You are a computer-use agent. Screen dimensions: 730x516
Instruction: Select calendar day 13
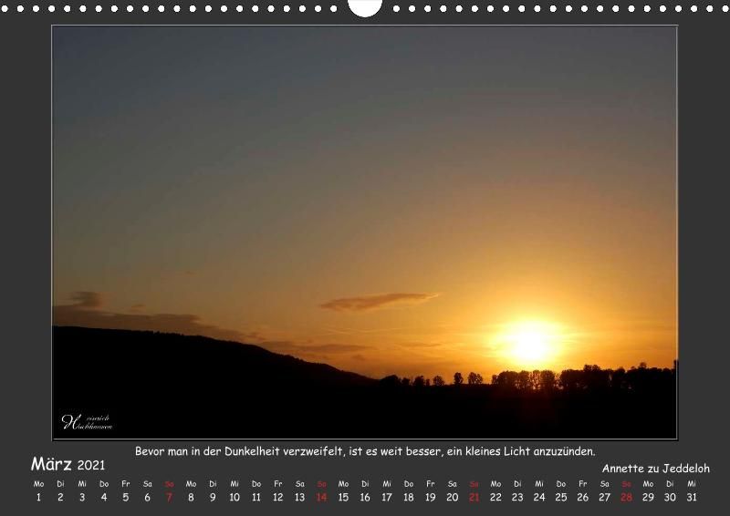(300, 498)
